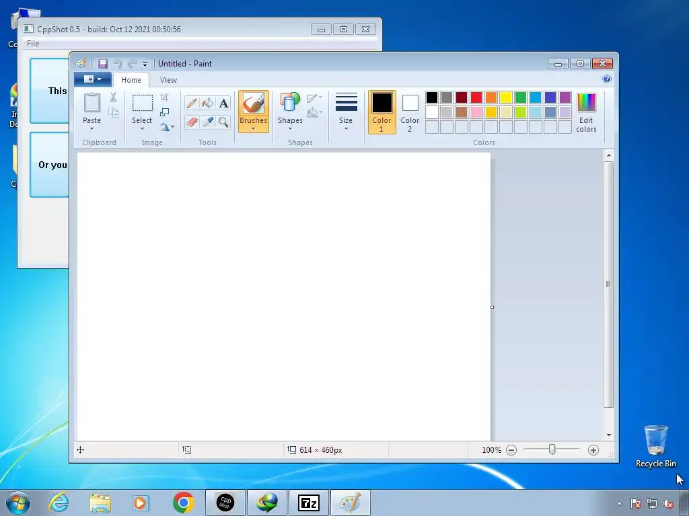The width and height of the screenshot is (689, 516).
Task: Click the Paste clipboard icon
Action: coord(92,103)
